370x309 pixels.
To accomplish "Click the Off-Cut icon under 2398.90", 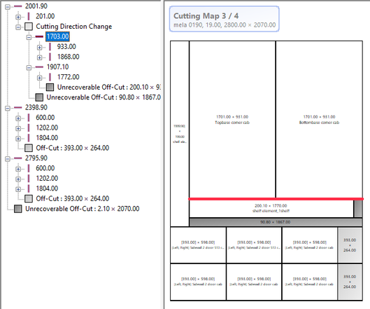I will coord(29,148).
